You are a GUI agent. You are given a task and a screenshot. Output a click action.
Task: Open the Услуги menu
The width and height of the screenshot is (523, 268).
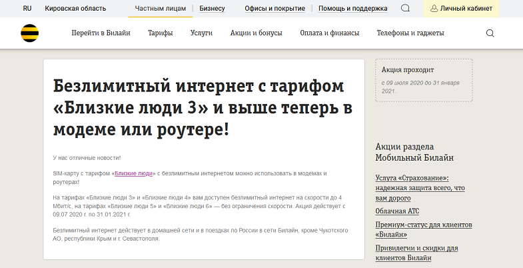point(201,33)
